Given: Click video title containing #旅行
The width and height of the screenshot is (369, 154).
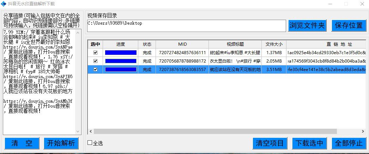Looking at the screenshot, I should (x=235, y=61).
